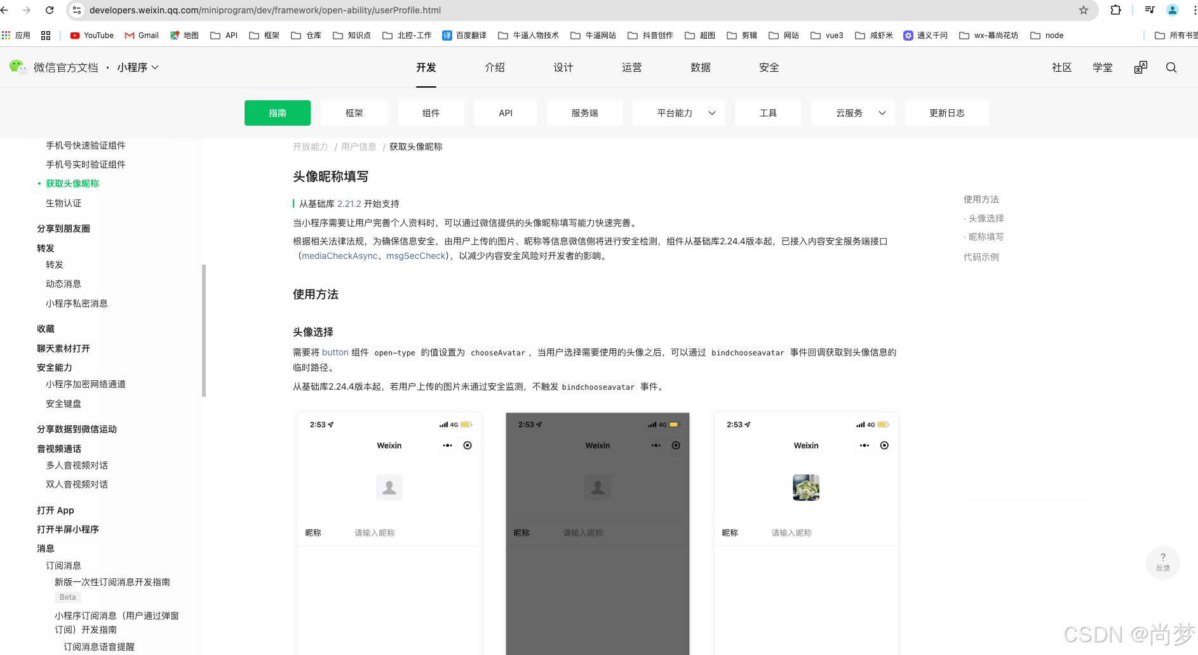Open 手机号快速验证组件 in sidebar
Screen dimensions: 1198x655
tap(86, 145)
